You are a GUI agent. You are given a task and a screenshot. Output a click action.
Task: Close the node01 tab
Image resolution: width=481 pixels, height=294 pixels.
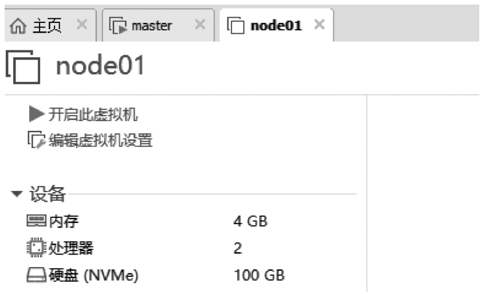(320, 26)
